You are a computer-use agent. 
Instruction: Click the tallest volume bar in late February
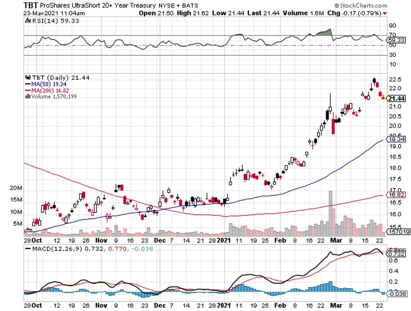[x=331, y=214]
